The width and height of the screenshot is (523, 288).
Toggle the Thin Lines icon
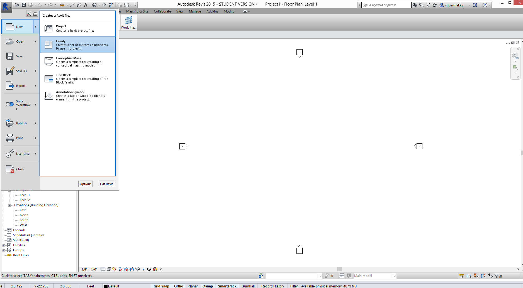click(111, 5)
